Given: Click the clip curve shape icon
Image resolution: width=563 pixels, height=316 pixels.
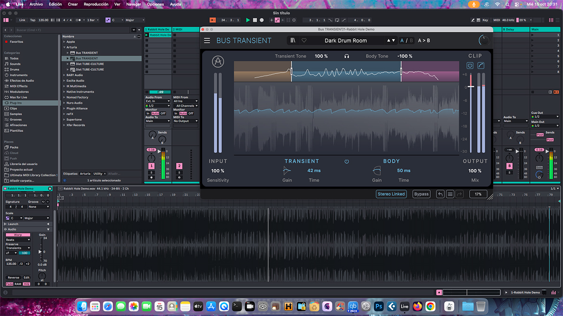Looking at the screenshot, I should pos(481,66).
